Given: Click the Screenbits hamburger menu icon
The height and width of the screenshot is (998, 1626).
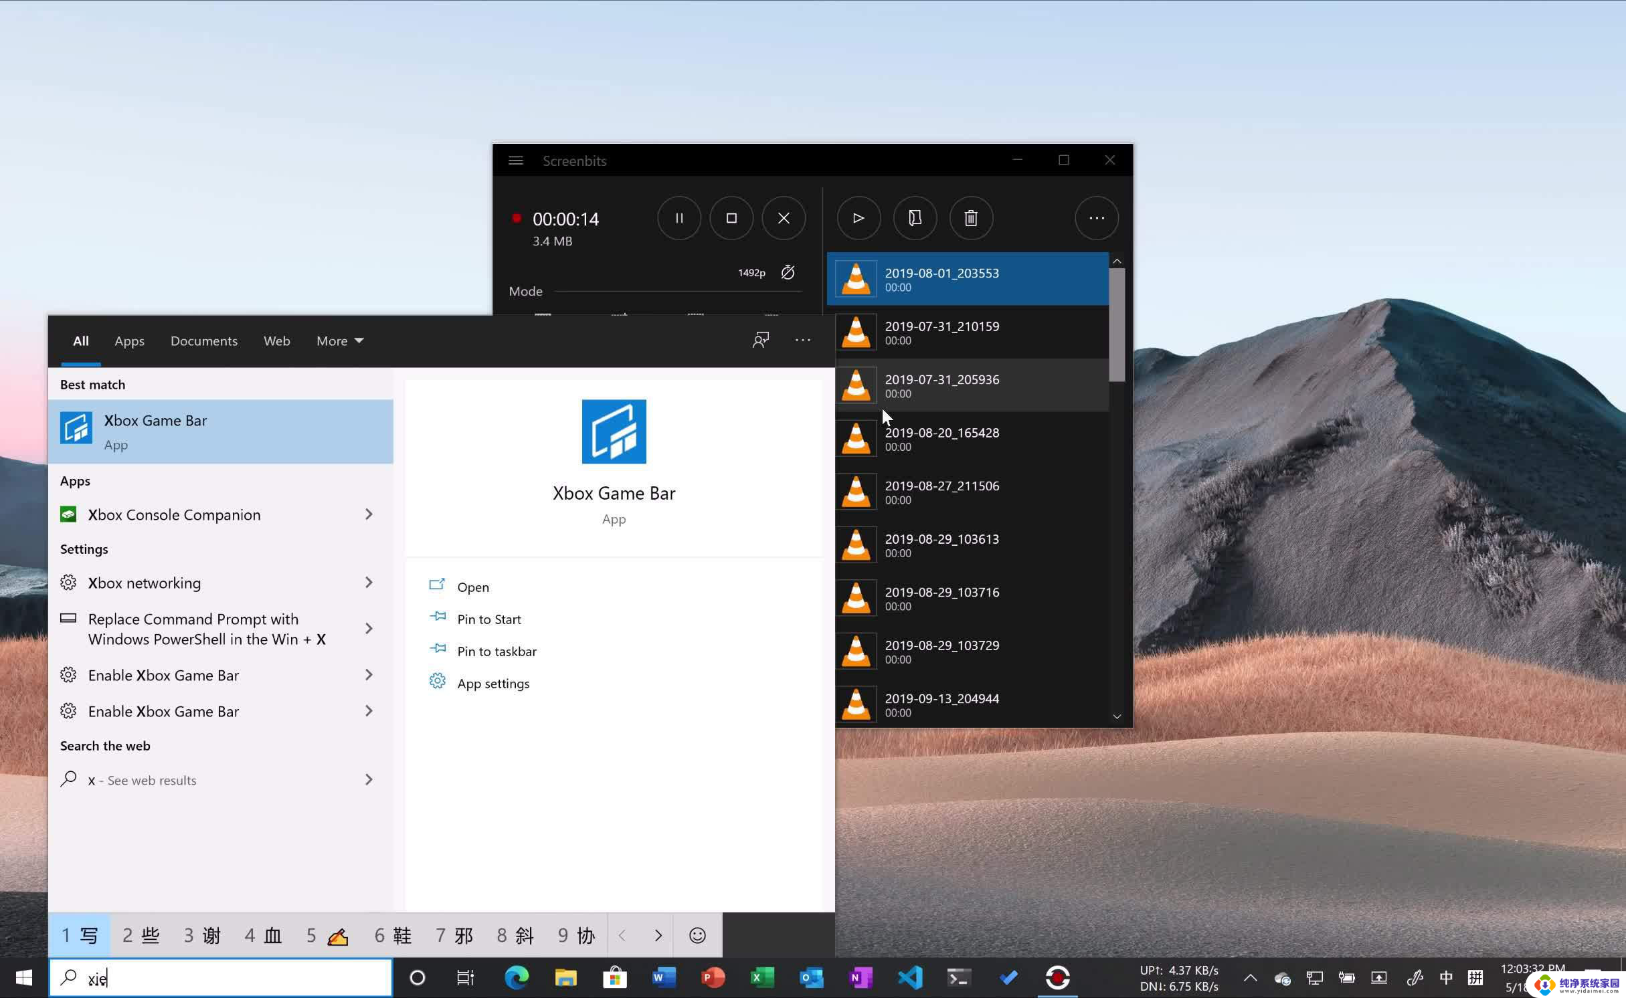Looking at the screenshot, I should click(x=515, y=160).
